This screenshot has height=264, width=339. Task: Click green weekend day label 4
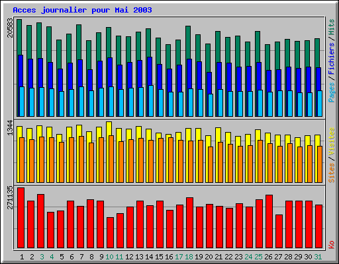52,257
